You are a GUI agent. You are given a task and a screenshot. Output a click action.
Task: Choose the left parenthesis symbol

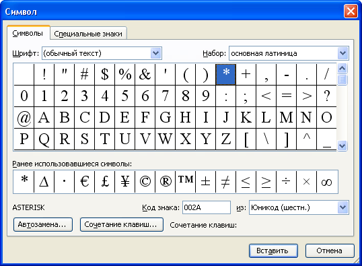tap(186, 75)
